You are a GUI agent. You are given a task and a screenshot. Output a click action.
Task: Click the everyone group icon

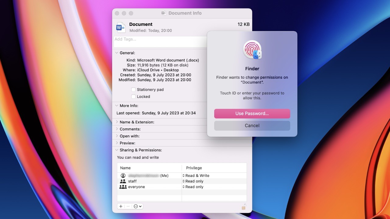pos(123,187)
